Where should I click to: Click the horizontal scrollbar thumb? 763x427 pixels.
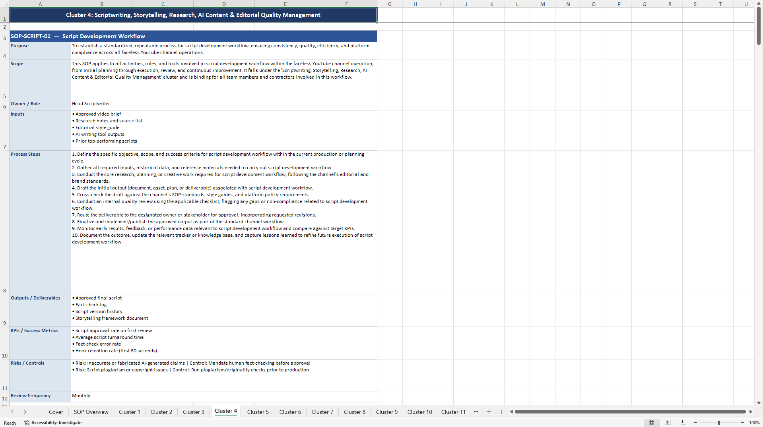coord(630,412)
